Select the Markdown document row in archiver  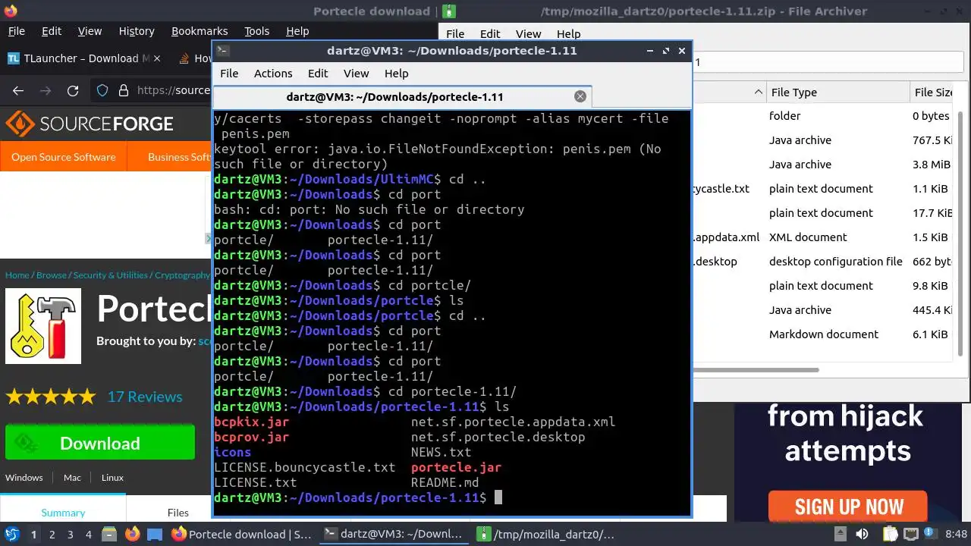click(823, 334)
